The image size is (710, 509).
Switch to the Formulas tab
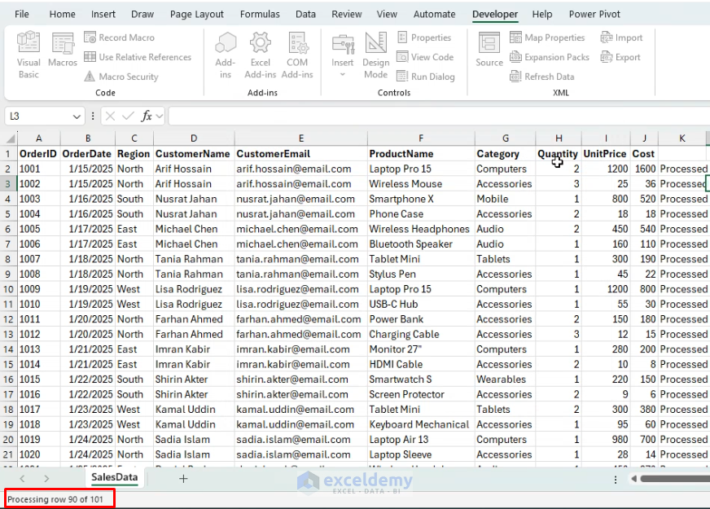[x=260, y=14]
